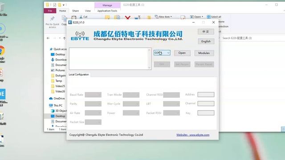Click the Manage contextual tab in Explorer

107,5
